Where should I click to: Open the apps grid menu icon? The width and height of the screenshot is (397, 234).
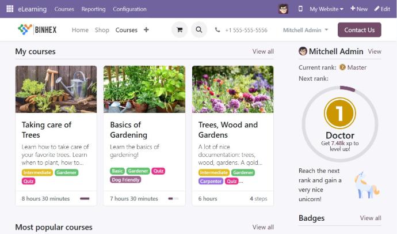(x=10, y=9)
